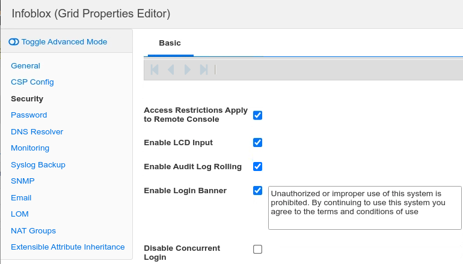Open Syslog Backup settings

pyautogui.click(x=38, y=165)
